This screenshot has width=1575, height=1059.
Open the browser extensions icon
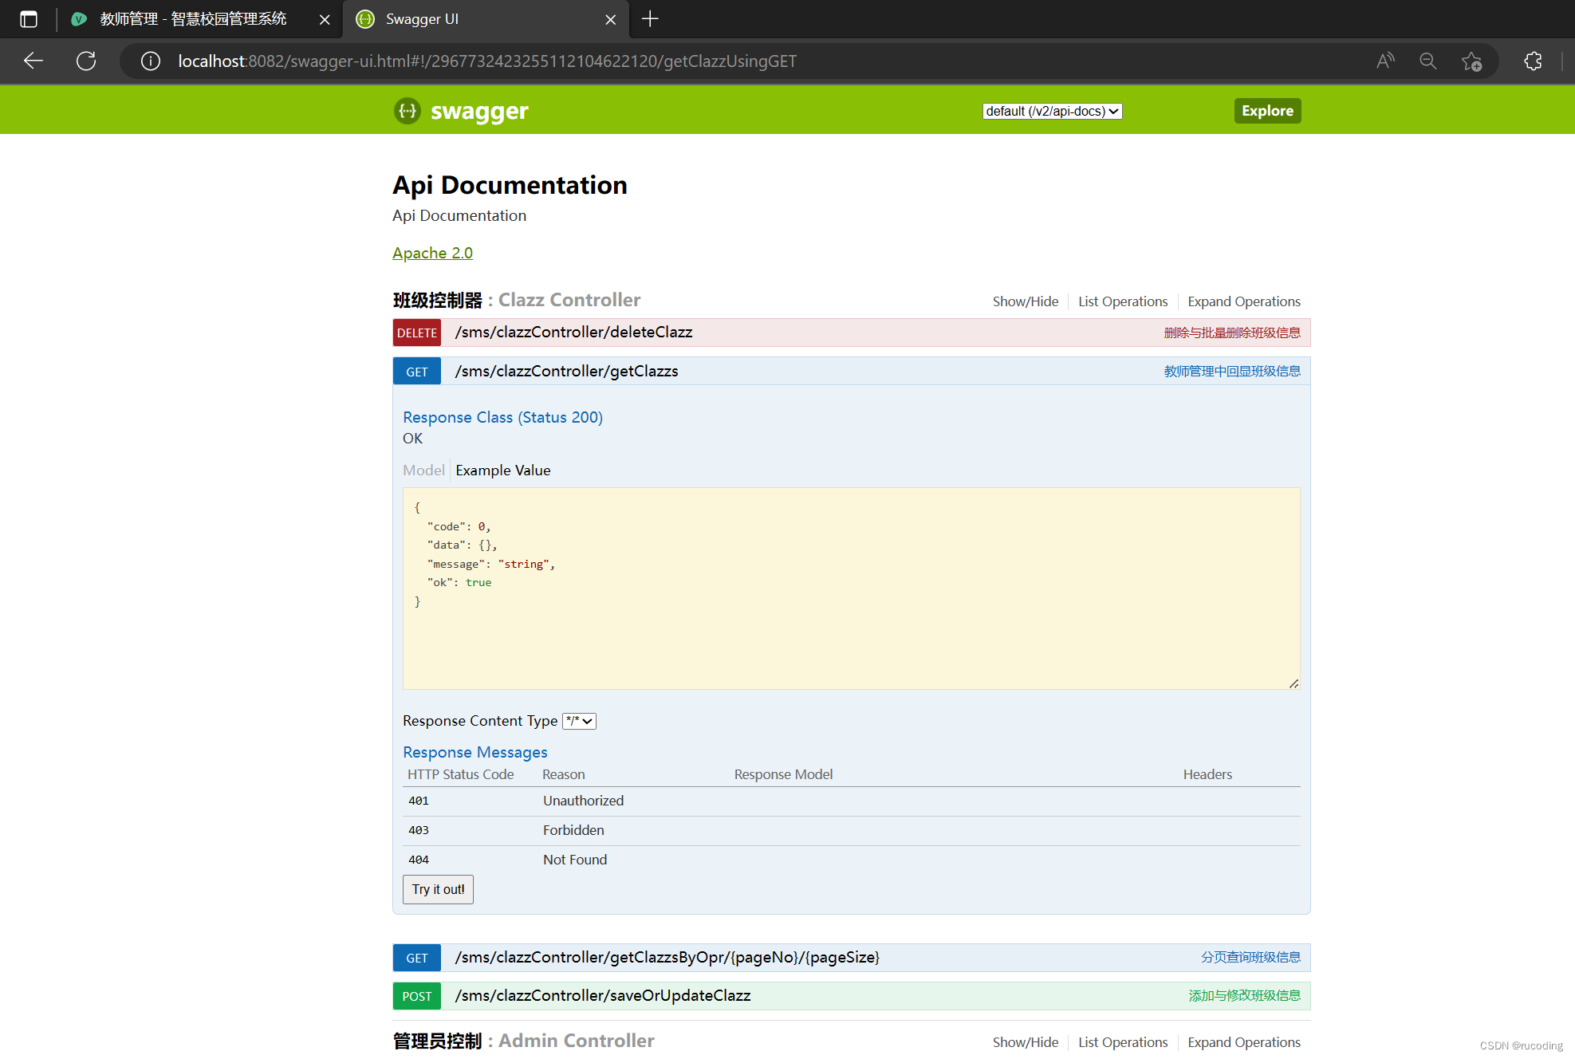click(1533, 61)
